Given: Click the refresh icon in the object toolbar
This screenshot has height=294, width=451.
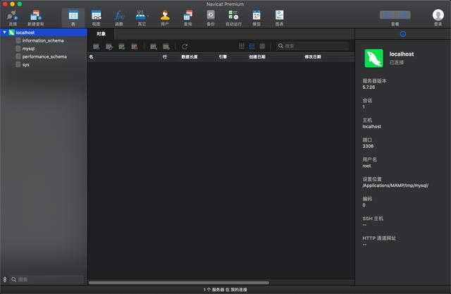Looking at the screenshot, I should 185,47.
